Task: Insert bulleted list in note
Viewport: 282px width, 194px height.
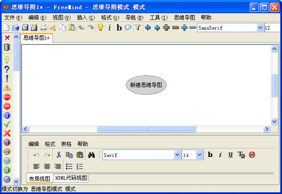Action: [69, 166]
